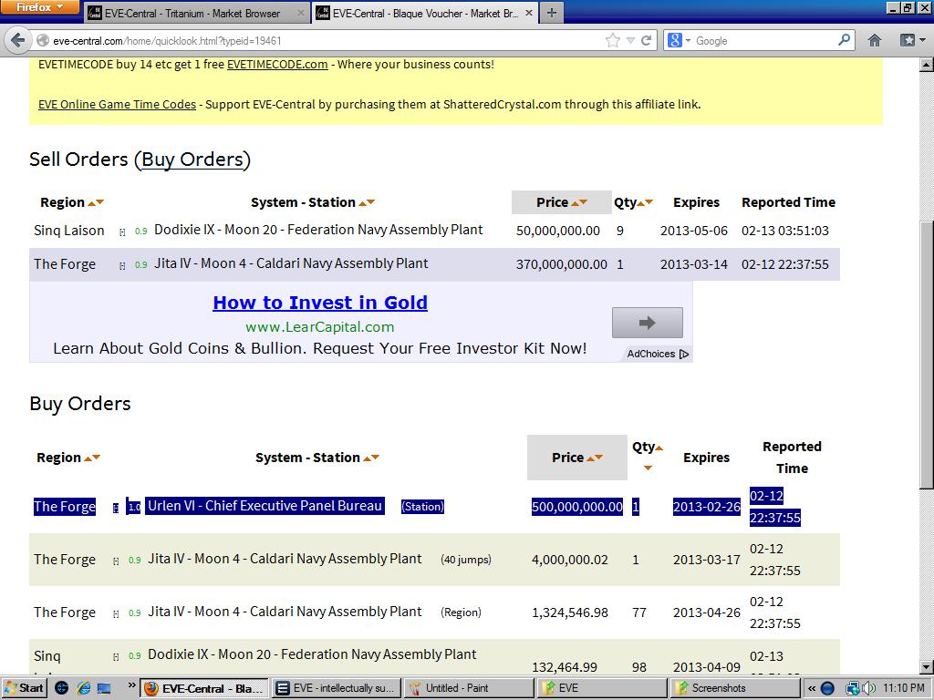
Task: Click the ad's arrow button
Action: pyautogui.click(x=647, y=323)
